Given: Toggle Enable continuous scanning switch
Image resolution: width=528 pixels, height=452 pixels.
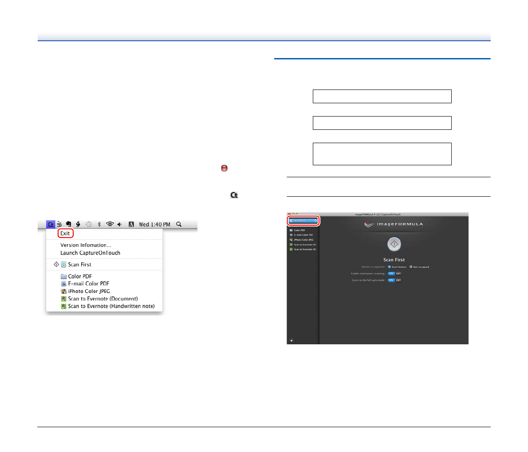Looking at the screenshot, I should click(394, 273).
